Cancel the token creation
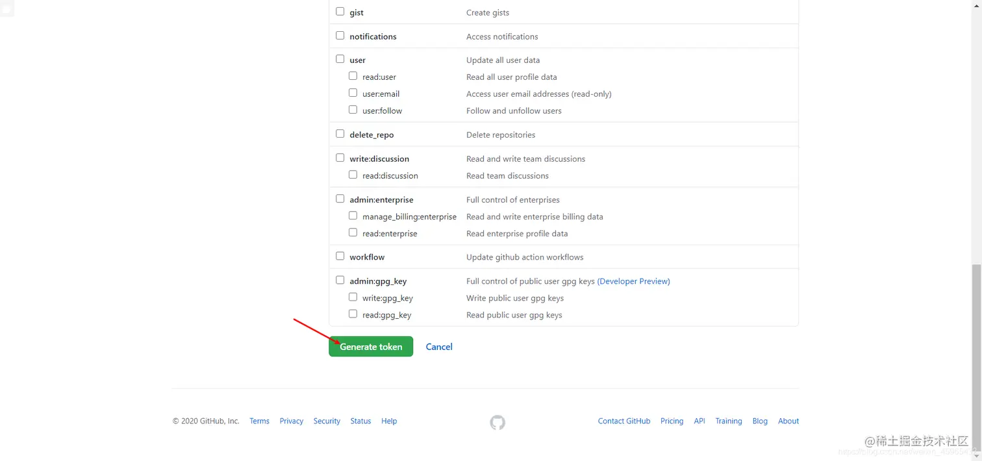982x461 pixels. (439, 347)
